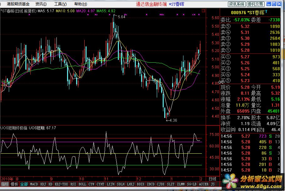Switch to the ZLMM indicator

pos(181,184)
